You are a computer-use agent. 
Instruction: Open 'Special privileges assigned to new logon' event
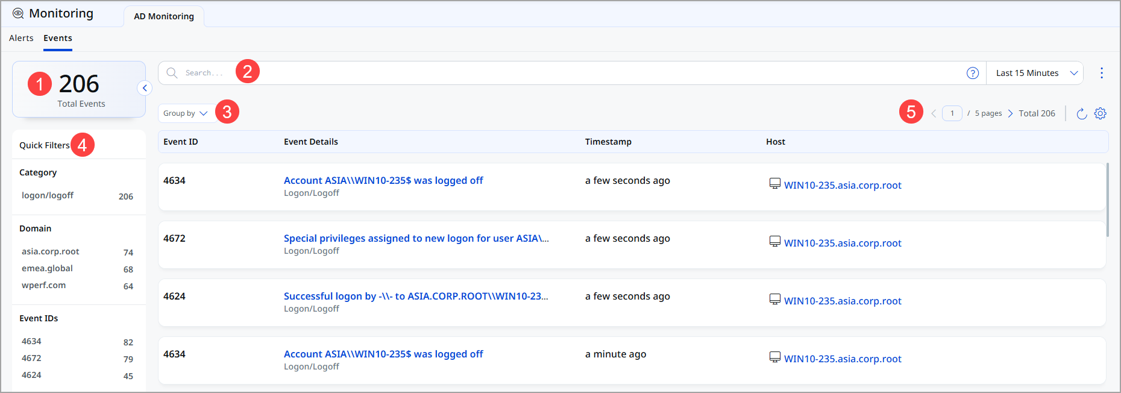point(416,238)
